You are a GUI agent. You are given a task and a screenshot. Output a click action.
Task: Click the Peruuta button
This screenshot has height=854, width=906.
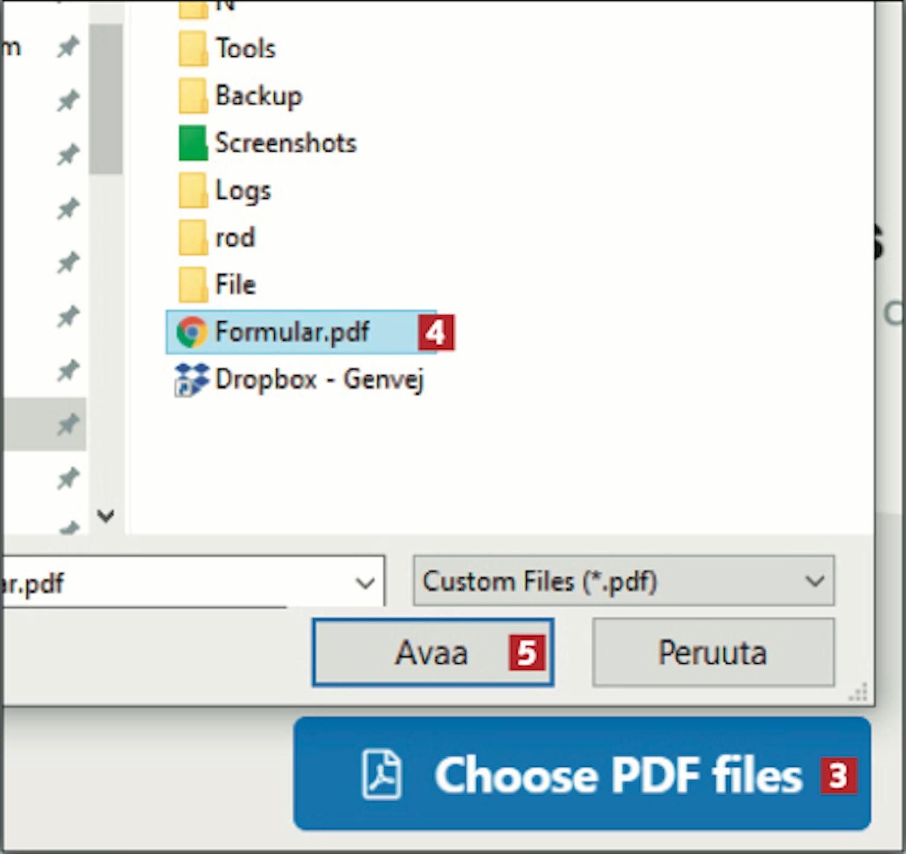(713, 652)
